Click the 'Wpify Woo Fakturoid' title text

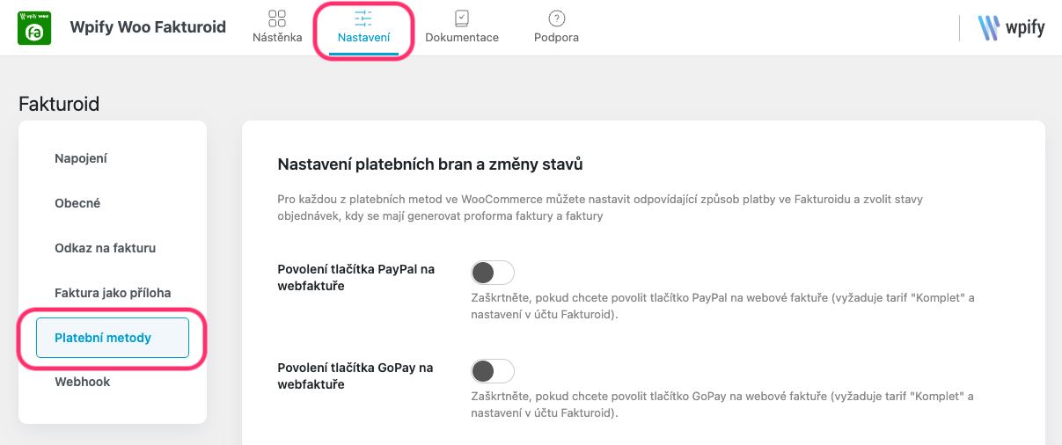(x=148, y=27)
